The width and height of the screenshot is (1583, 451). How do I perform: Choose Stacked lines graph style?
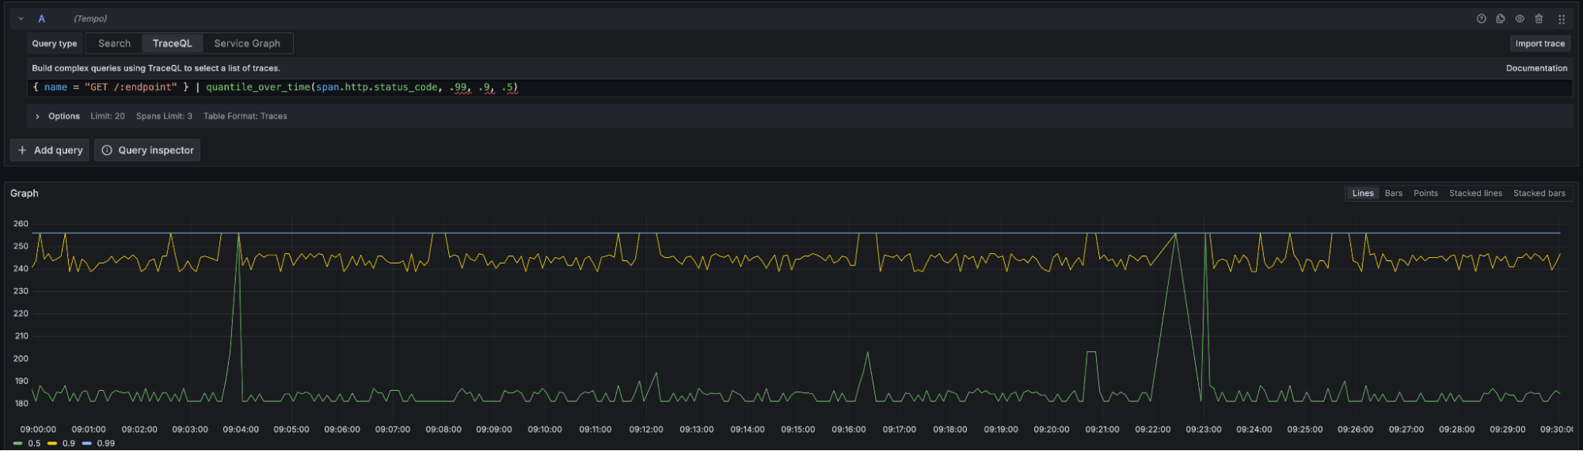(x=1475, y=193)
